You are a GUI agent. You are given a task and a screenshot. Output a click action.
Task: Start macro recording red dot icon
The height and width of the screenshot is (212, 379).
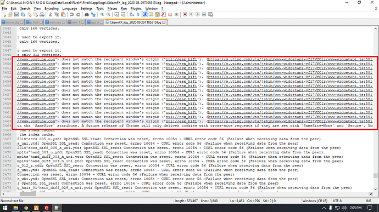coord(185,14)
